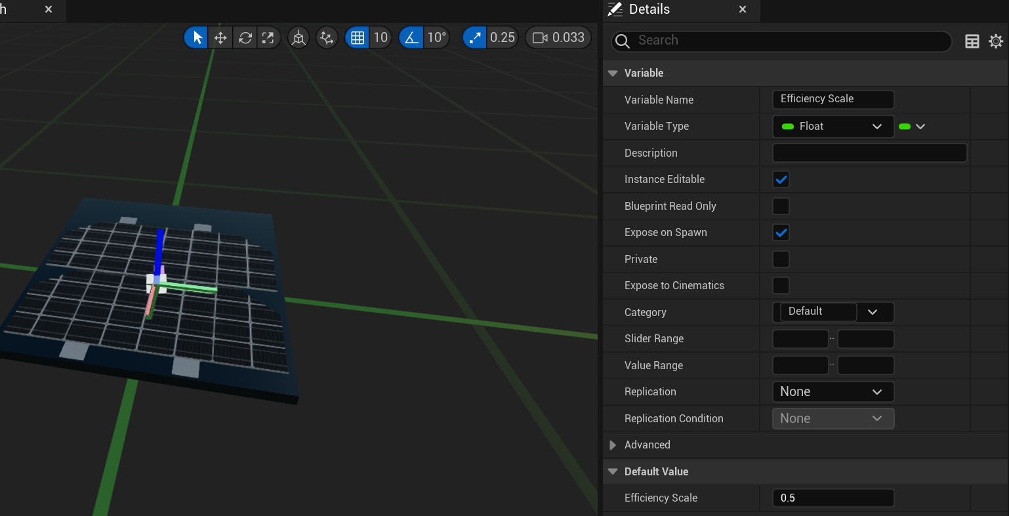Open camera speed 0.033 setting

click(x=558, y=38)
